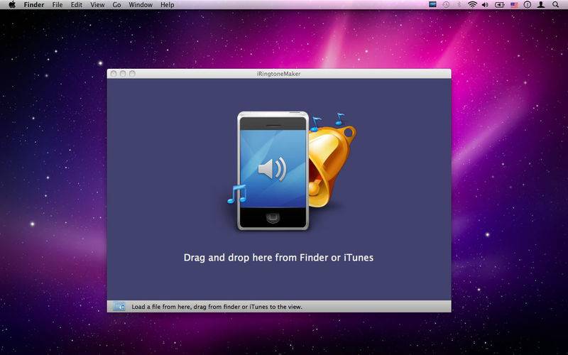
Task: Close the iRingtoneMaker window
Action: [114, 74]
